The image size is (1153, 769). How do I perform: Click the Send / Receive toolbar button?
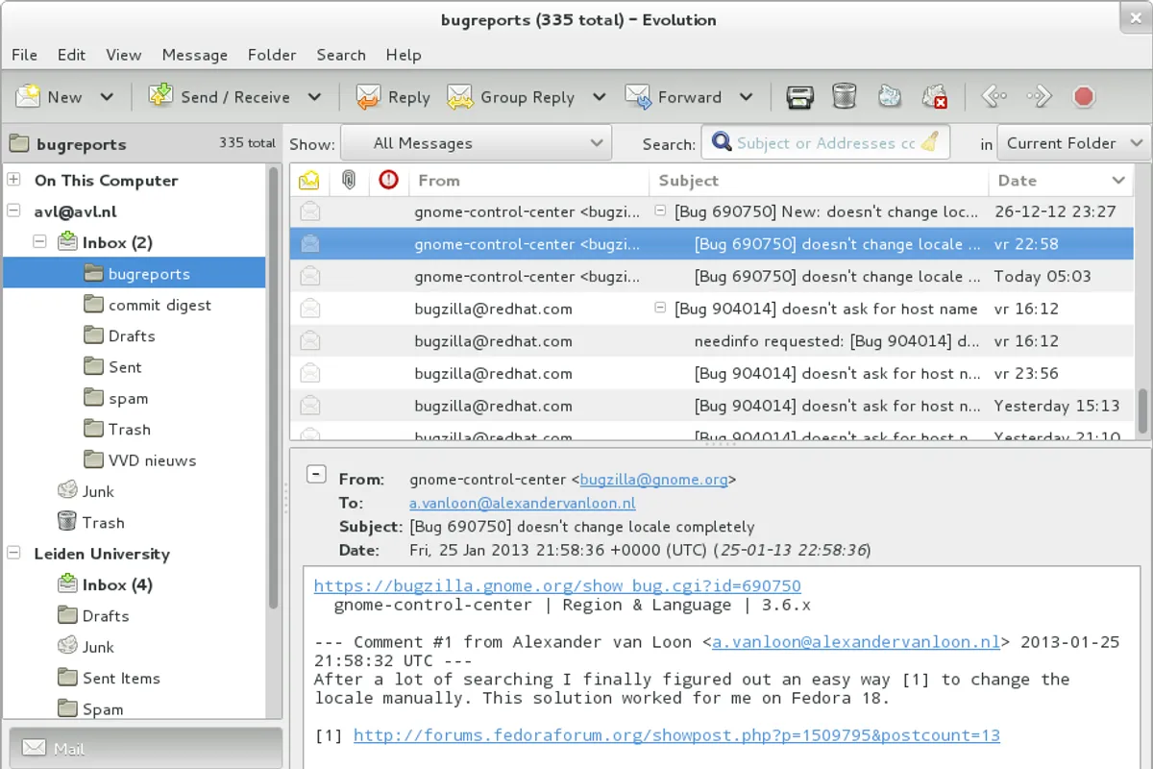point(219,96)
